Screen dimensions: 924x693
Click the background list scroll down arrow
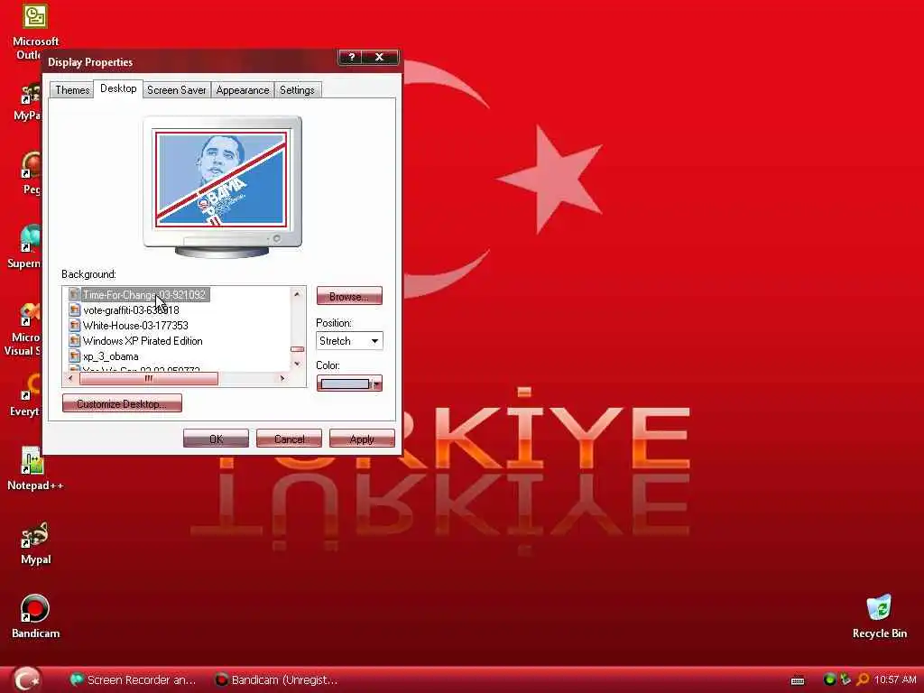pyautogui.click(x=297, y=365)
